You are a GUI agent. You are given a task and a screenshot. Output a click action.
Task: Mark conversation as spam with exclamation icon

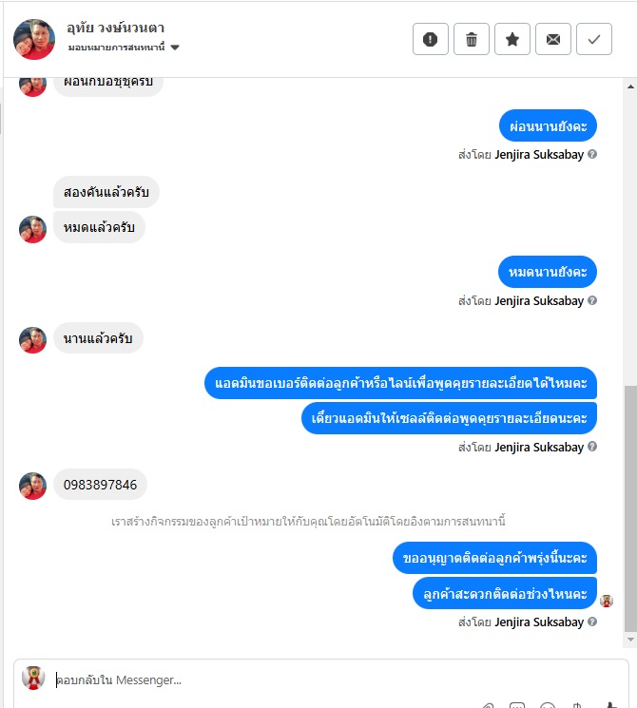point(430,39)
